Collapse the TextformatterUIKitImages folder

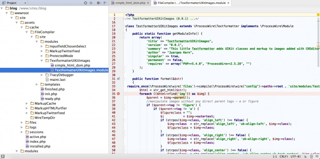coord(42,60)
